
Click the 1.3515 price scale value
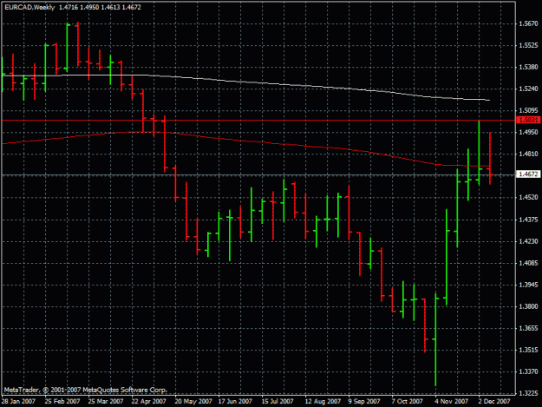coord(528,351)
